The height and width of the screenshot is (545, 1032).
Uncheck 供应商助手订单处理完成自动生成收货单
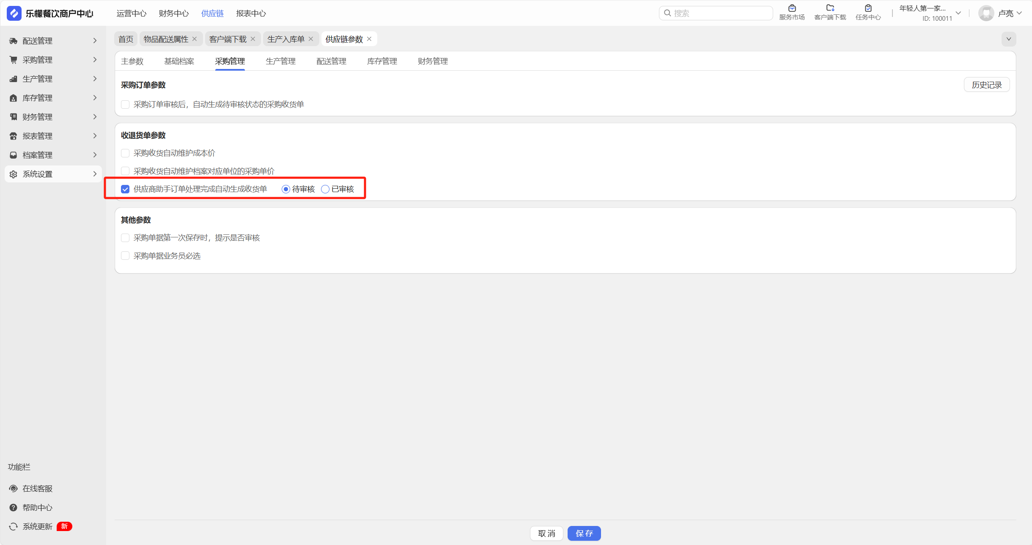tap(125, 189)
